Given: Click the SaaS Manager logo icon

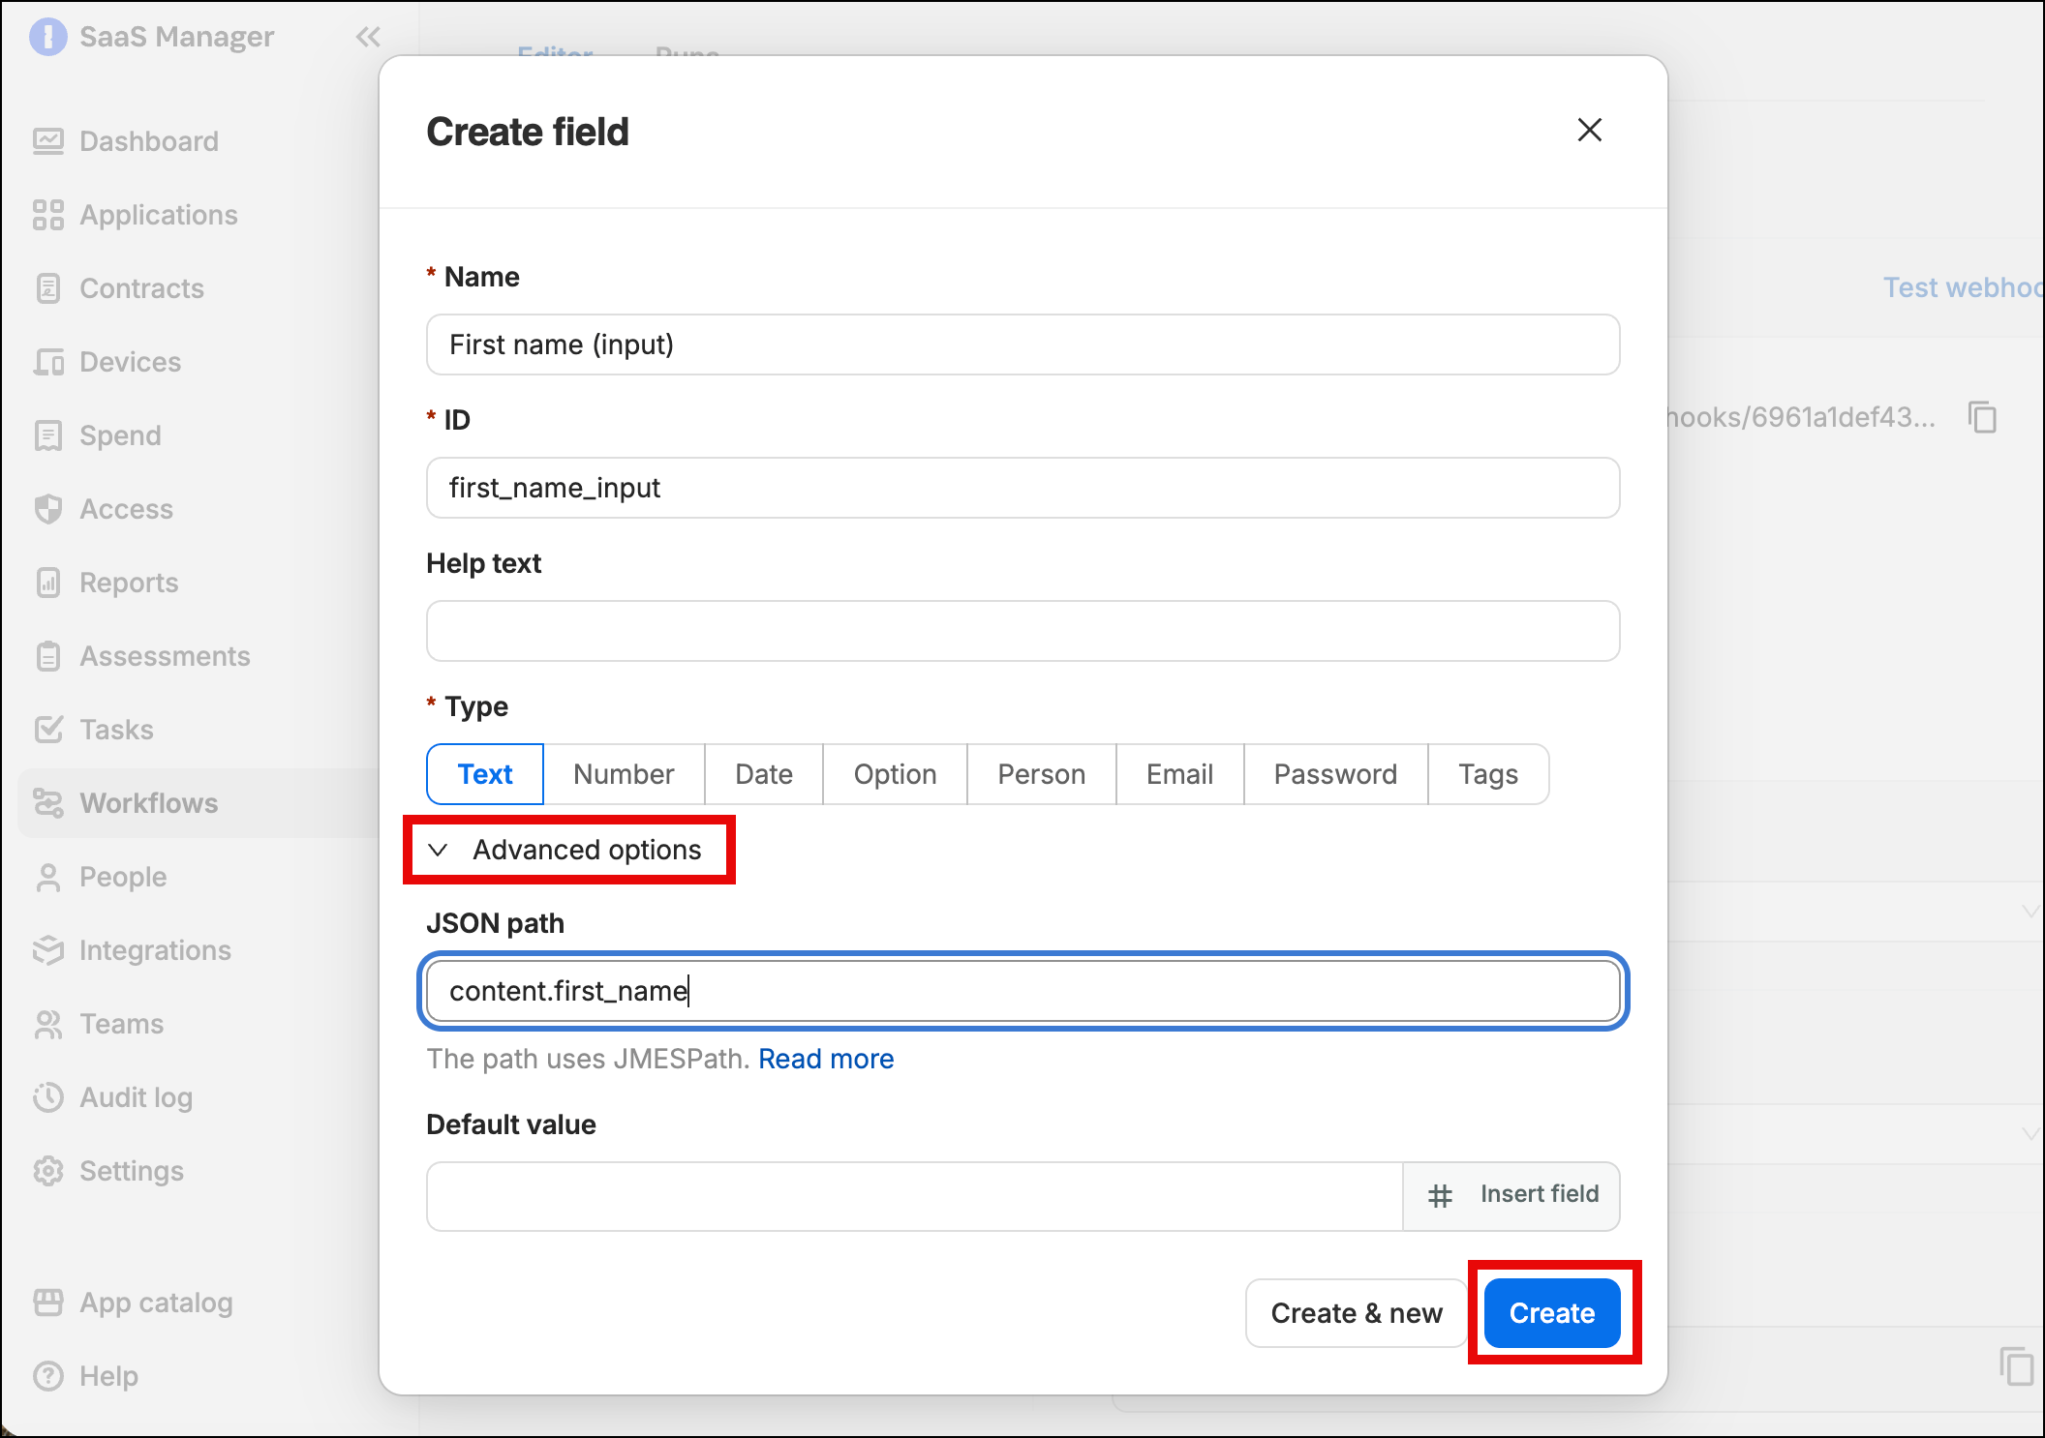Looking at the screenshot, I should (x=48, y=37).
